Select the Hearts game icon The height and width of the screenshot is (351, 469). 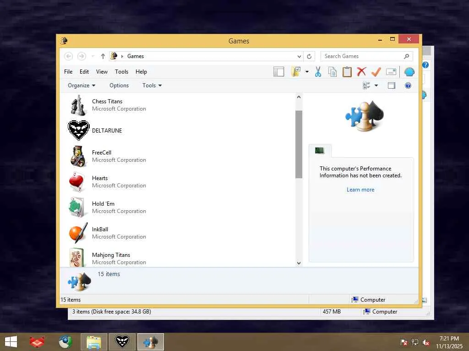coord(77,182)
